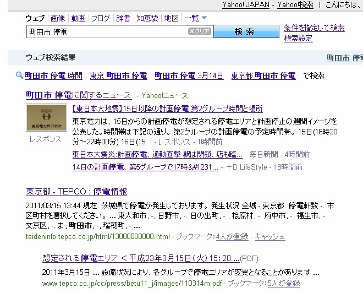
Task: Switch to the 画像 search tab
Action: 58,18
